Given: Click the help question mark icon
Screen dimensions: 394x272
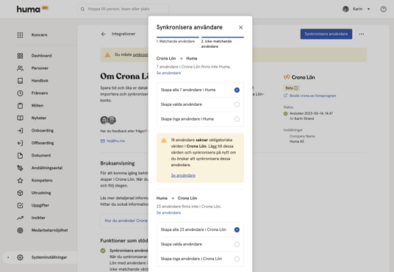Looking at the screenshot, I should (383, 9).
